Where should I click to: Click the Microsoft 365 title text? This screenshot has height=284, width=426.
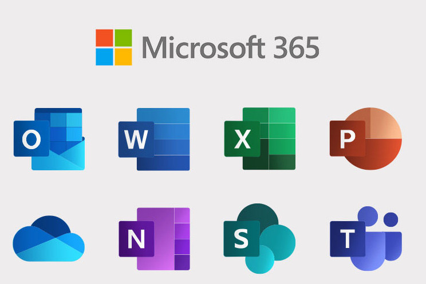pos(230,47)
